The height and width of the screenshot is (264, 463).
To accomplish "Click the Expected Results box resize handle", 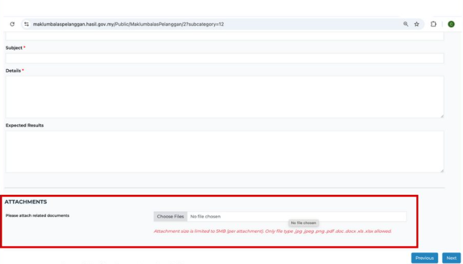I will click(441, 170).
